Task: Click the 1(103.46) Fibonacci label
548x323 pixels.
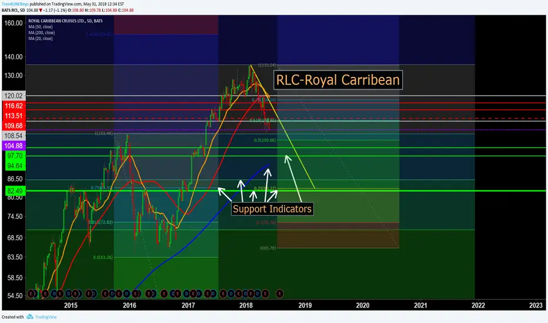Action: click(x=104, y=133)
